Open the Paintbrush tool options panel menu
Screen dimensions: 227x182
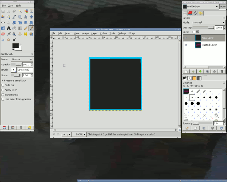tap(32, 54)
